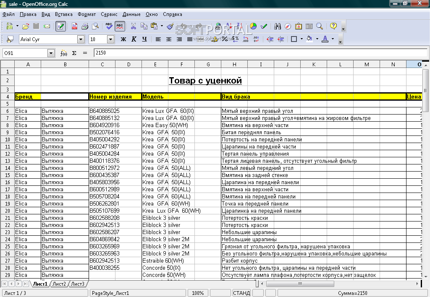Align cell text to the left
The width and height of the screenshot is (430, 297).
pyautogui.click(x=158, y=39)
